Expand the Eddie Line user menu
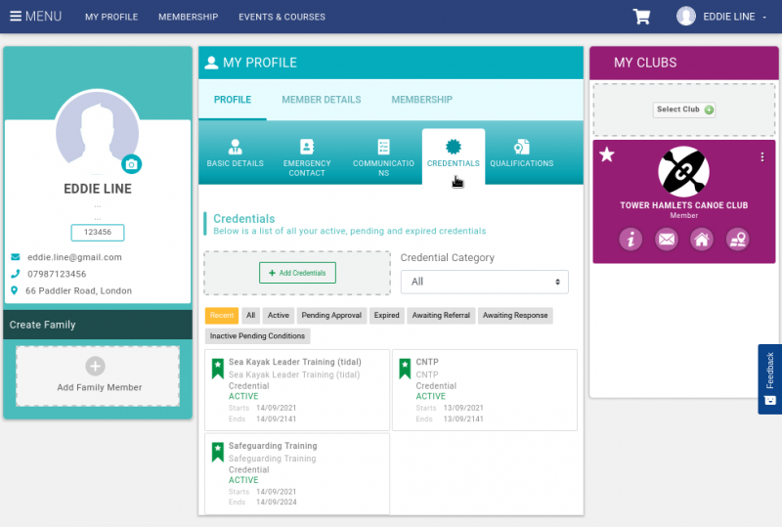This screenshot has width=782, height=527. (x=721, y=17)
